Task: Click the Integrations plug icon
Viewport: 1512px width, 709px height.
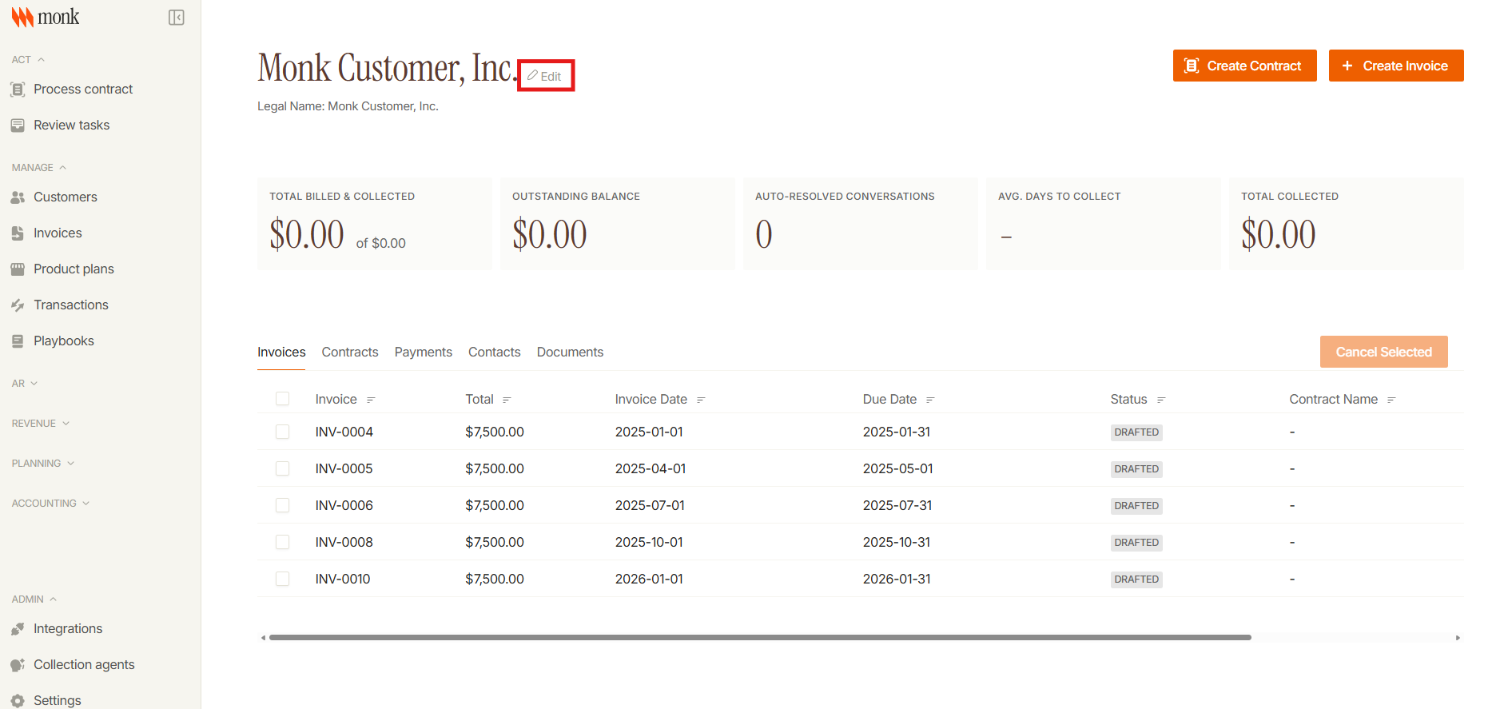Action: [18, 629]
